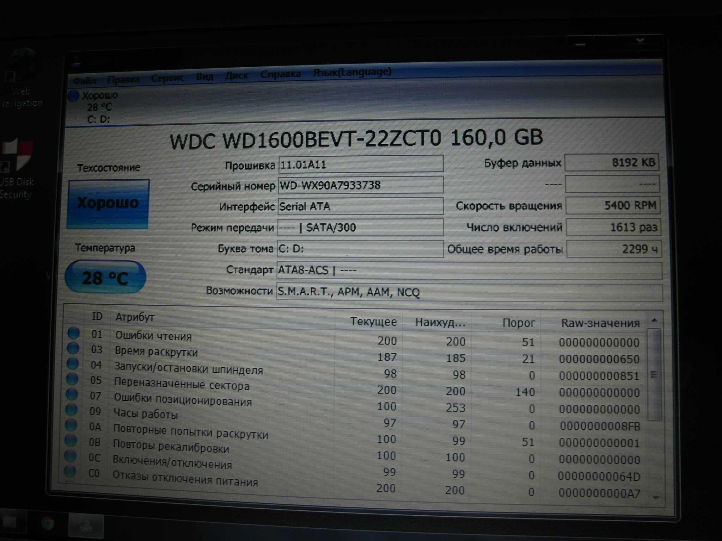Click the power-on count 1613 раз
The height and width of the screenshot is (541, 722).
(x=613, y=227)
